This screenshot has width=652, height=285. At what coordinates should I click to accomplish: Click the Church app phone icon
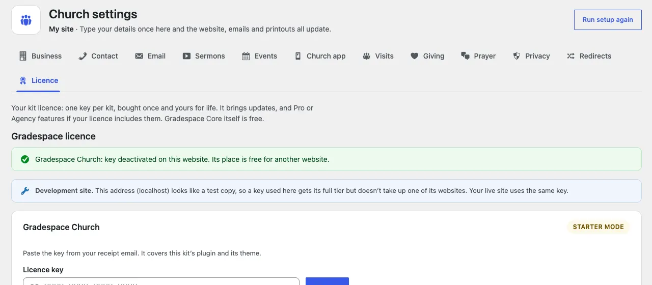coord(298,56)
